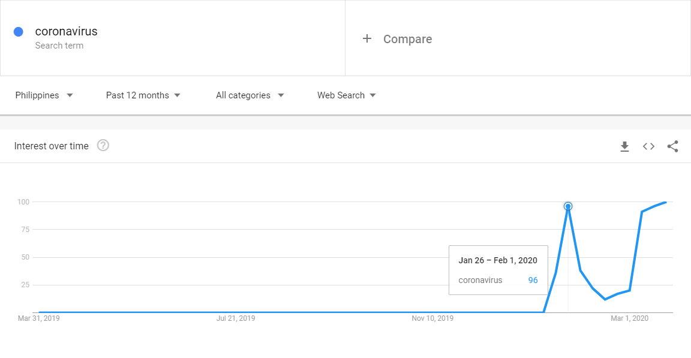Share the Interest over time chart
This screenshot has width=691, height=358.
(672, 146)
